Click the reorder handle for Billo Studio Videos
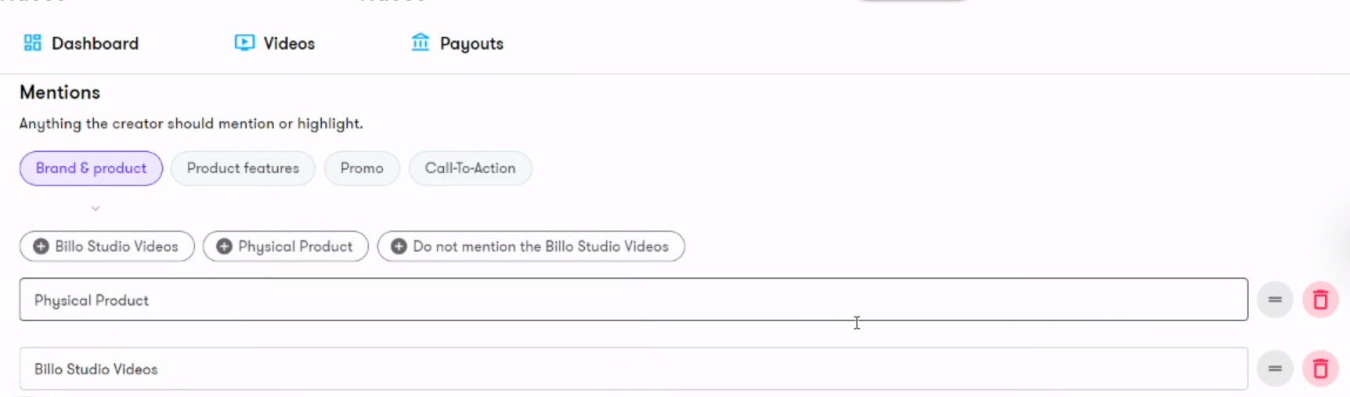 pyautogui.click(x=1275, y=369)
